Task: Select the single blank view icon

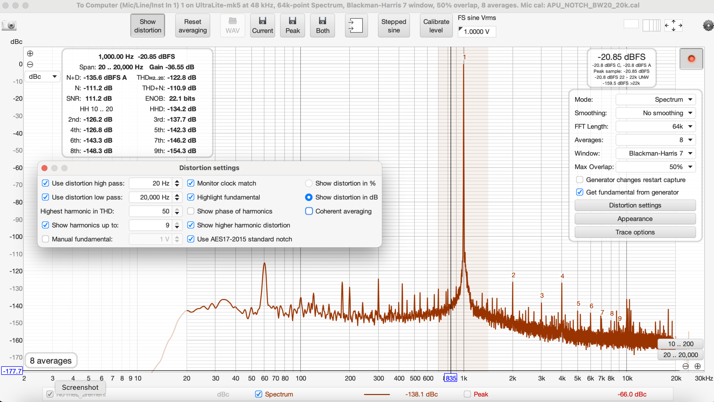Action: [x=631, y=24]
